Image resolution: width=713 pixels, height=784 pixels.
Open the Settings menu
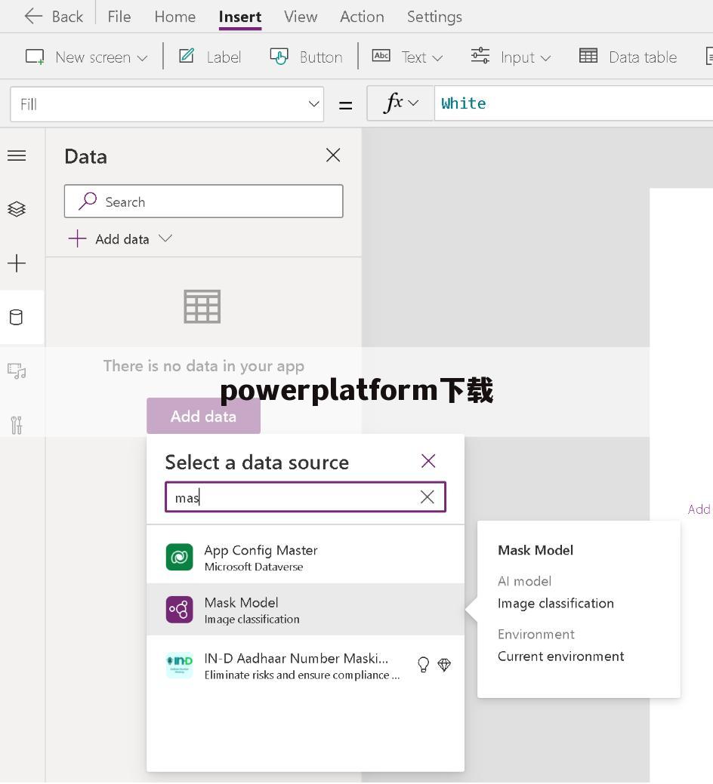(x=434, y=17)
